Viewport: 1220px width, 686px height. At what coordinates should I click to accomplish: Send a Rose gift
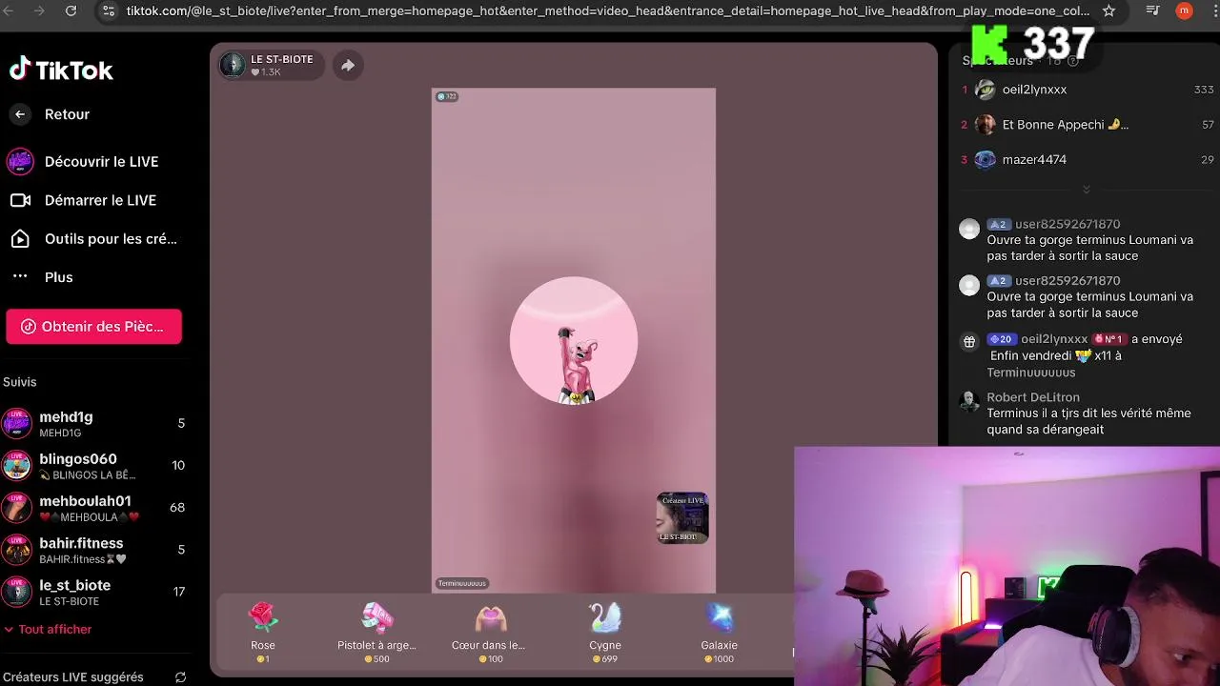coord(263,632)
